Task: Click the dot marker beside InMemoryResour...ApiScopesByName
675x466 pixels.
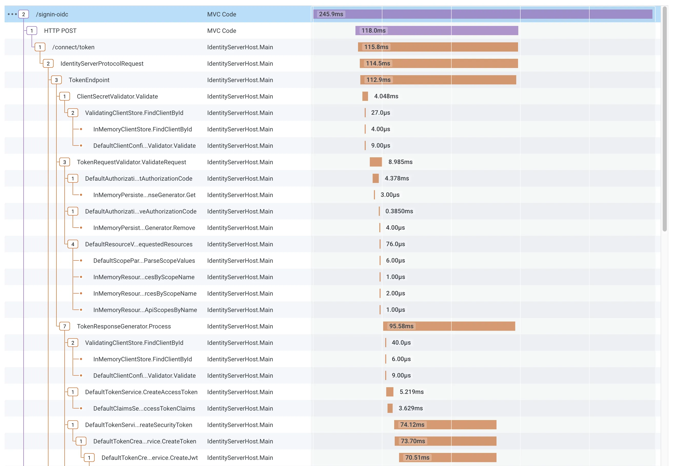Action: pyautogui.click(x=81, y=310)
